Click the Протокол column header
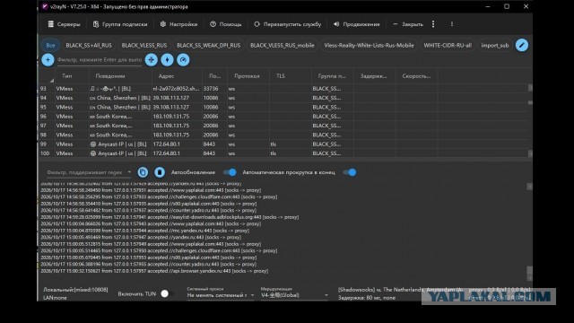This screenshot has width=574, height=323. coord(248,76)
